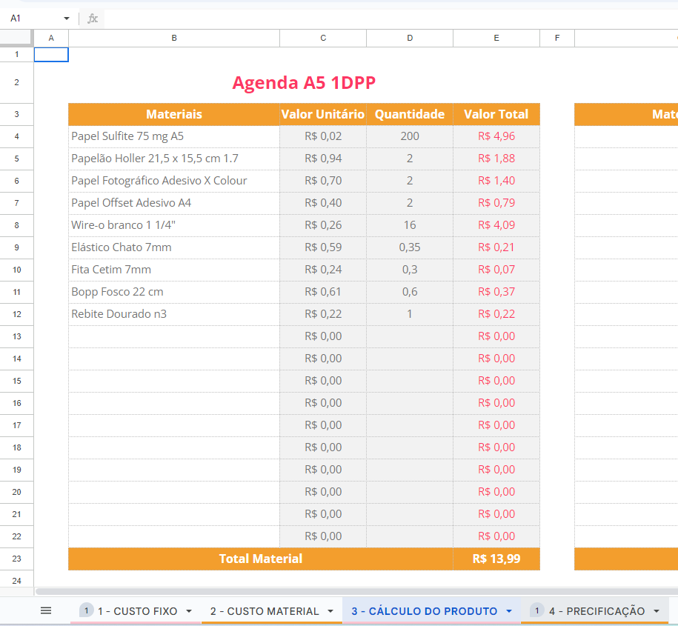Expand CUSTO FIXO tab options arrow

pos(188,611)
